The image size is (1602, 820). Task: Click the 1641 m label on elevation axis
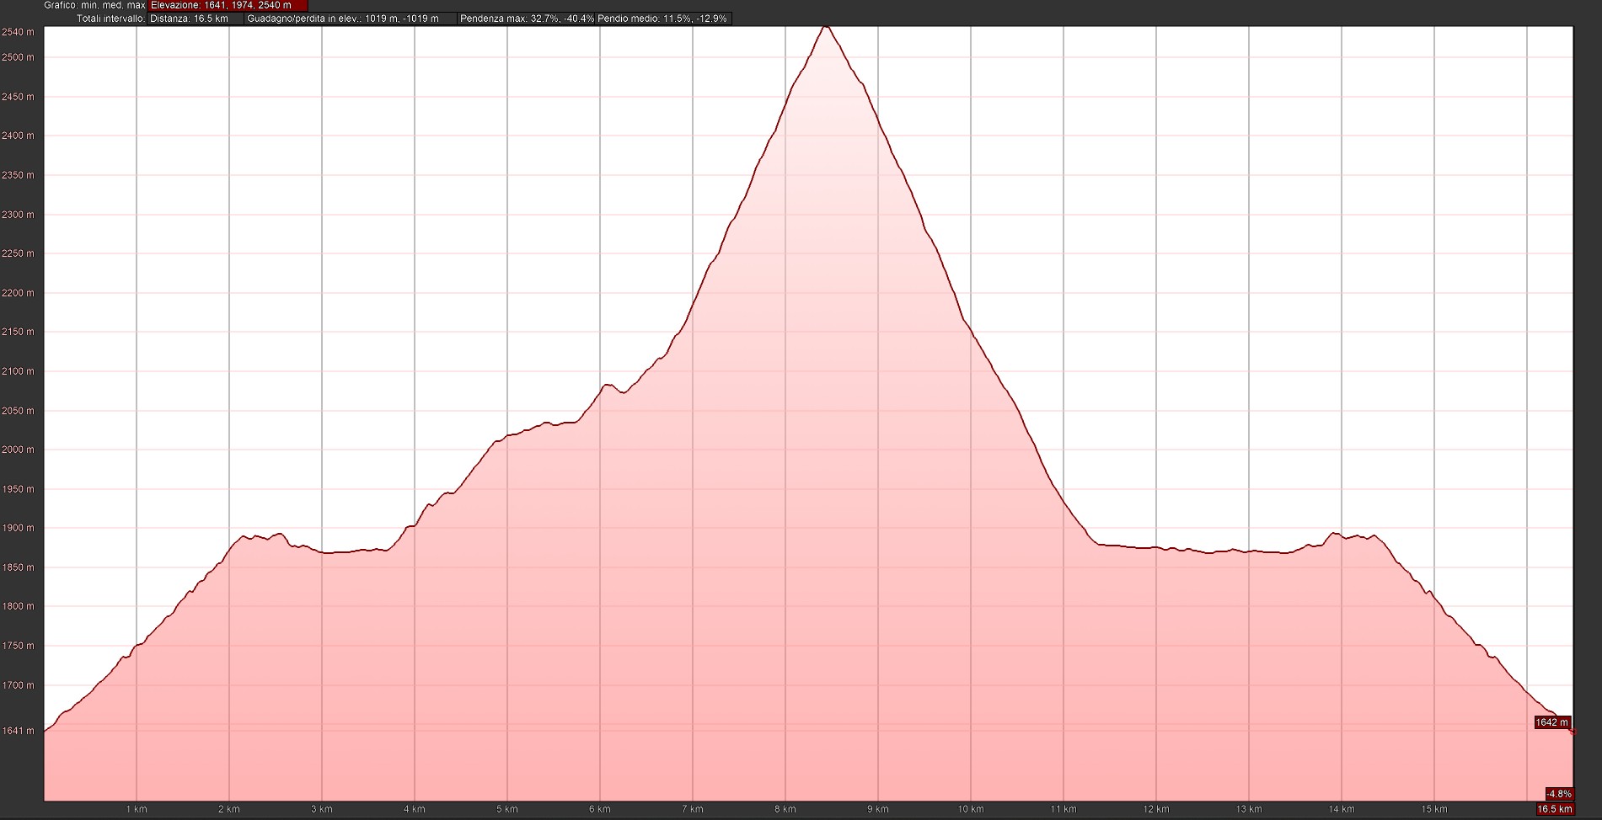coord(19,731)
